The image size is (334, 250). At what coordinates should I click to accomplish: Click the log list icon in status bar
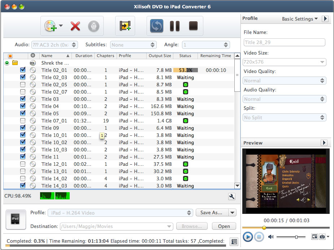(x=234, y=241)
